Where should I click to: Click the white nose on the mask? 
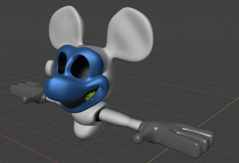50,69
